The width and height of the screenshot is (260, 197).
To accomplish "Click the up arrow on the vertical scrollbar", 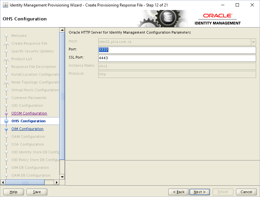I will tap(62, 30).
